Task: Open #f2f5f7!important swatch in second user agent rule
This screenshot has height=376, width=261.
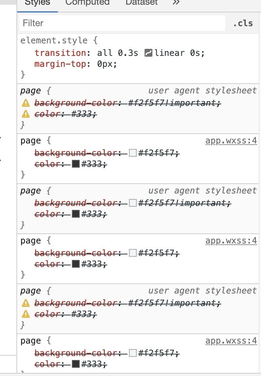Action: pyautogui.click(x=132, y=203)
